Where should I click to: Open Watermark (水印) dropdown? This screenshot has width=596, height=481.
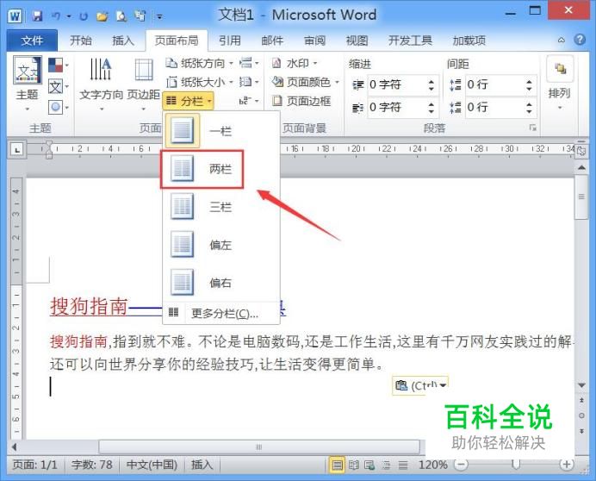(295, 63)
